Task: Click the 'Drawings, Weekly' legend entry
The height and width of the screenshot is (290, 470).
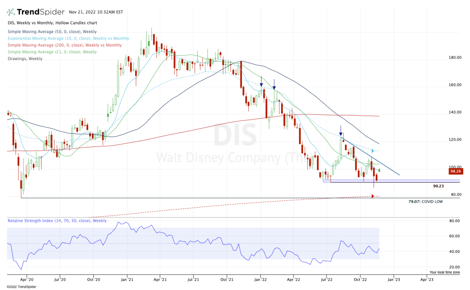Action: [25, 59]
